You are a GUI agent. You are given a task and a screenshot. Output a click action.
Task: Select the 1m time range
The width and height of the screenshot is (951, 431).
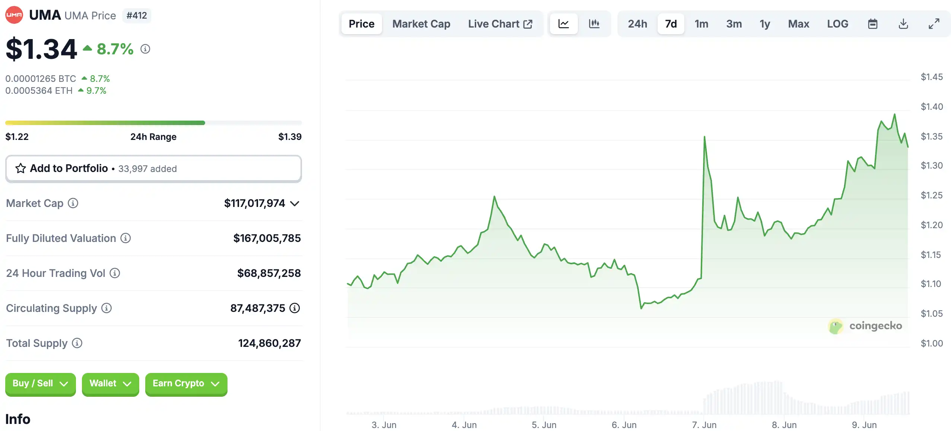[x=701, y=24]
